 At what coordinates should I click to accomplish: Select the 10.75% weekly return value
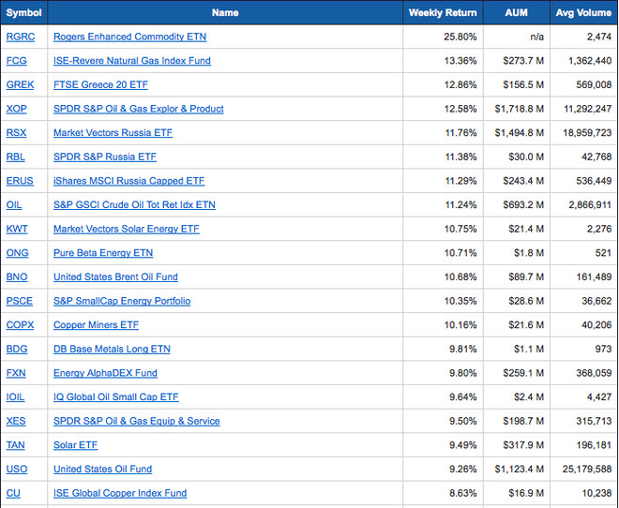pyautogui.click(x=460, y=229)
